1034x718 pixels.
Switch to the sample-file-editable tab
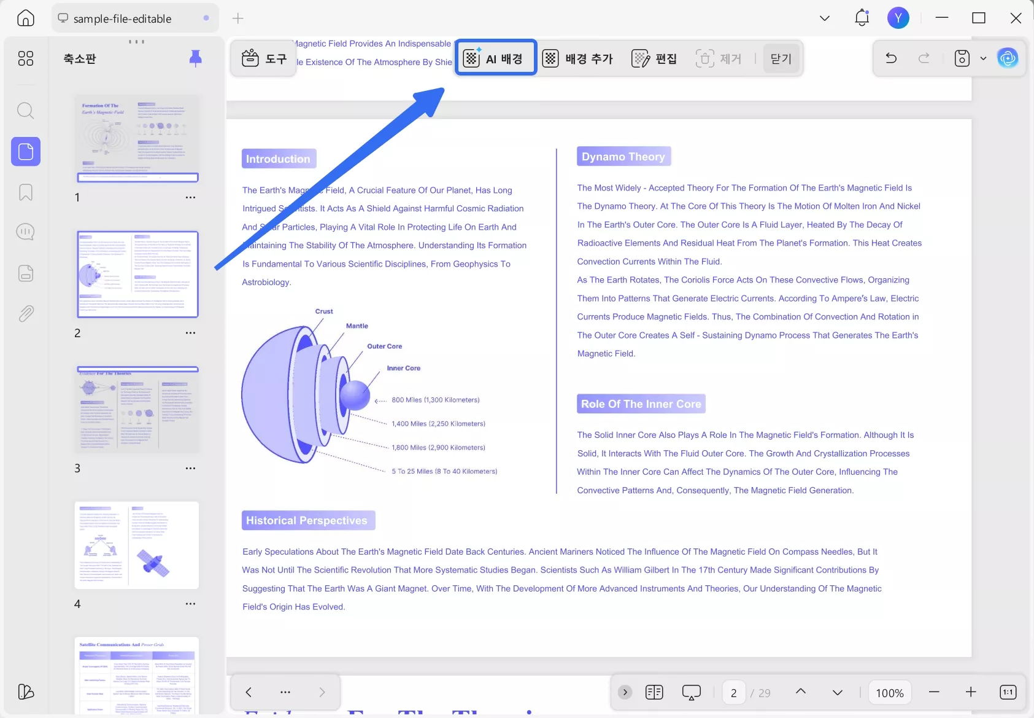point(134,18)
